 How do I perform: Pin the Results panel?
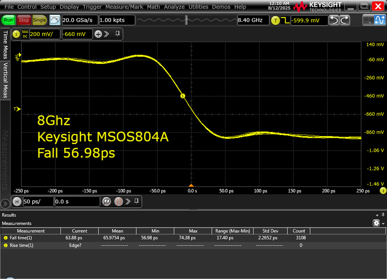(x=383, y=215)
